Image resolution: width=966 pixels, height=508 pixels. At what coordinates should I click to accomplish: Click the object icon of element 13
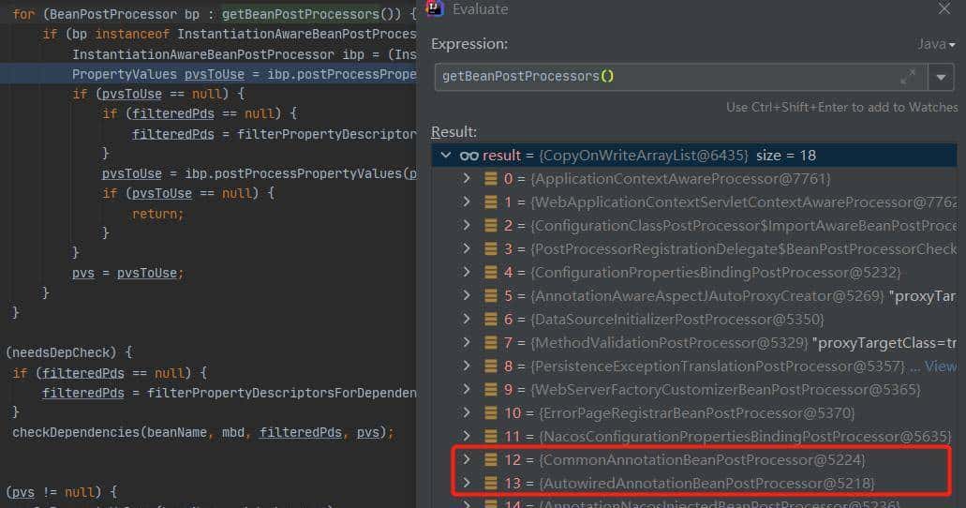[x=490, y=484]
